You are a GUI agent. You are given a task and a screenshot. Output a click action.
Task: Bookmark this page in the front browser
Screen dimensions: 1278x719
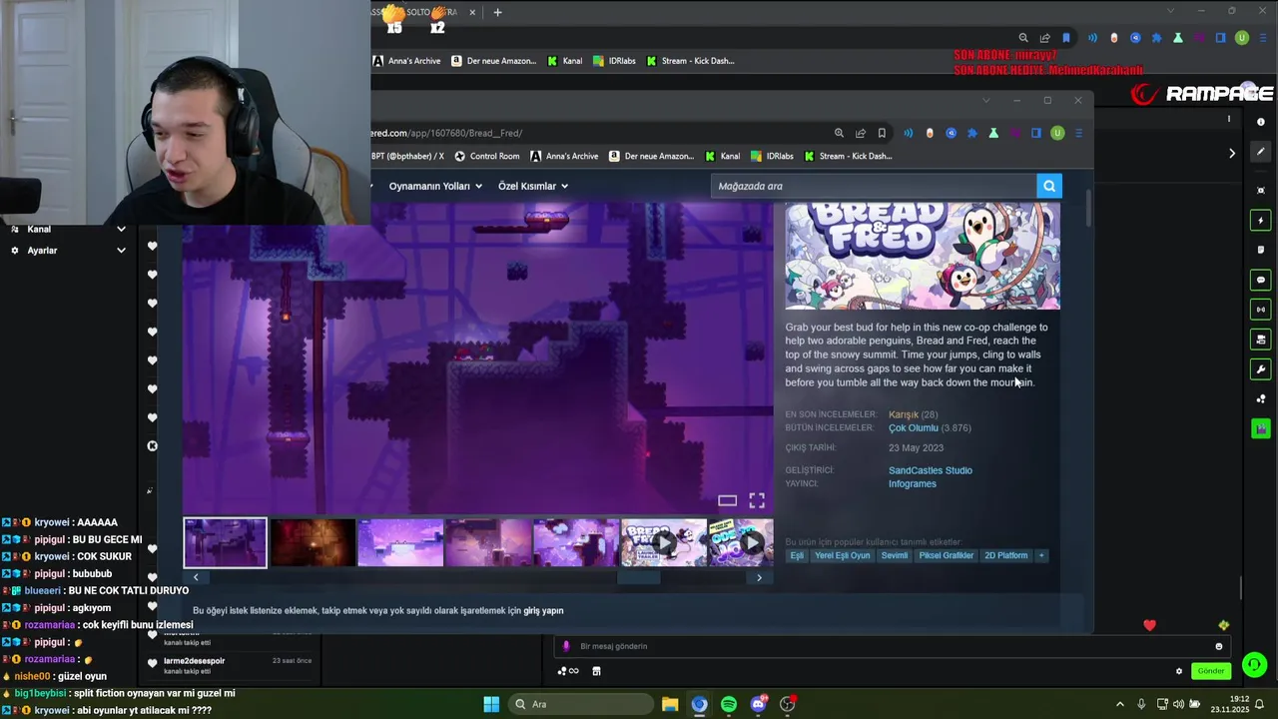click(882, 133)
